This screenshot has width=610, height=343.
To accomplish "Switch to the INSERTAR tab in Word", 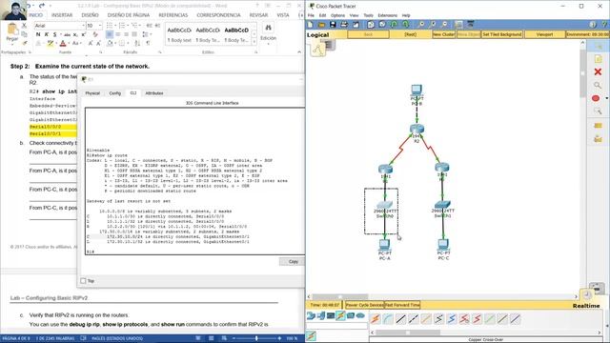I will tap(62, 15).
